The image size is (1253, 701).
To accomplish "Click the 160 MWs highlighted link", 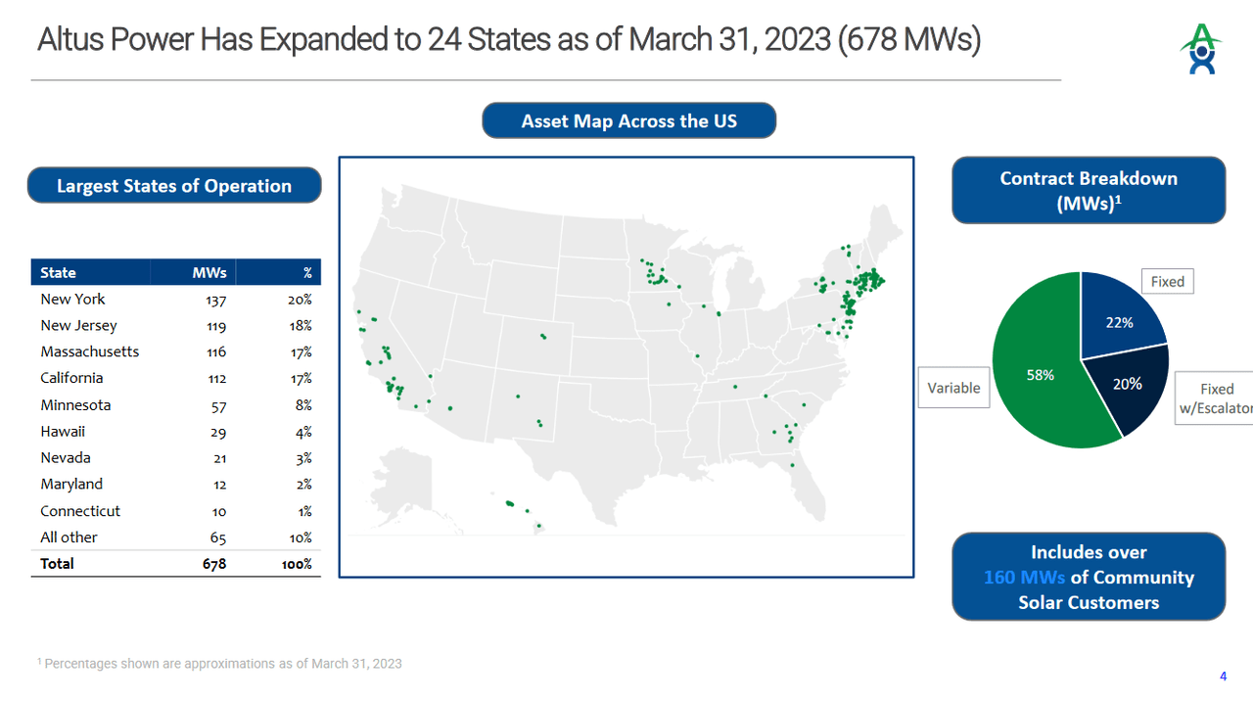I will [1023, 577].
